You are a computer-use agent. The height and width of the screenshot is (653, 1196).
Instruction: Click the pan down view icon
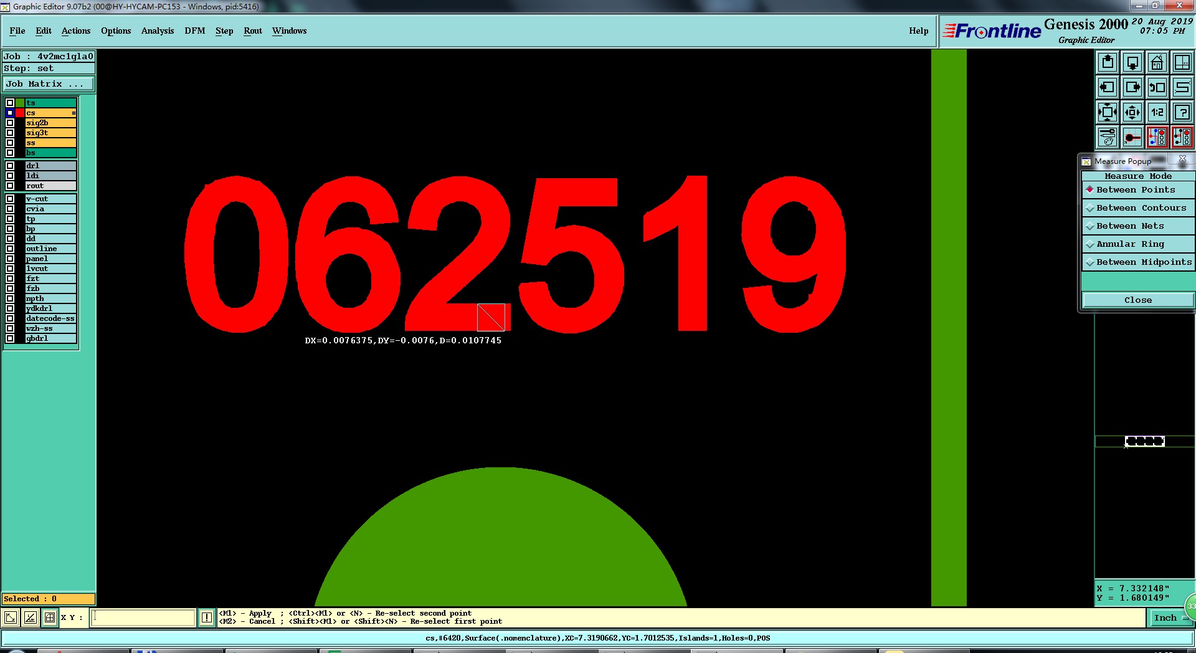click(1132, 62)
